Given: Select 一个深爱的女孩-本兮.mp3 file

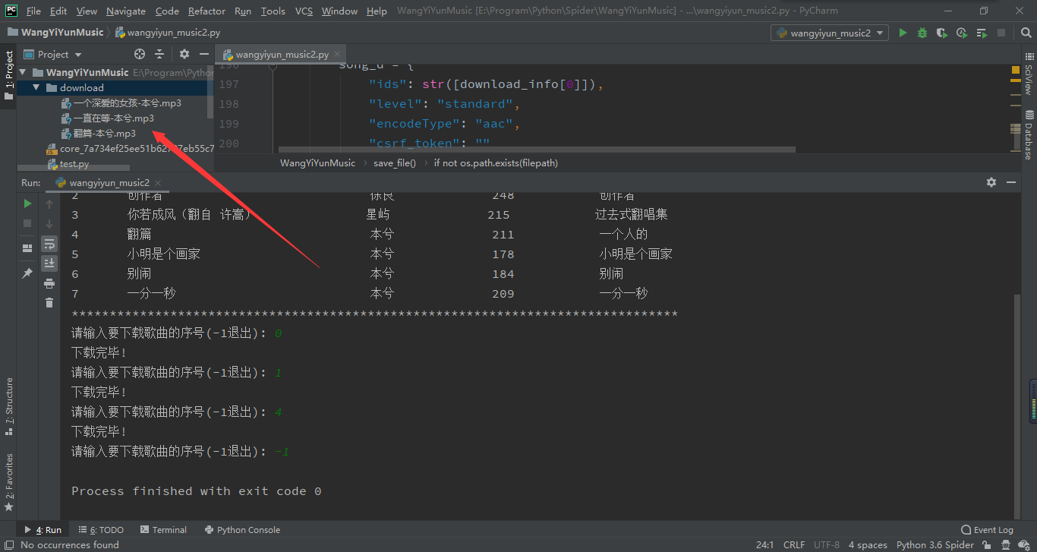Looking at the screenshot, I should [128, 103].
